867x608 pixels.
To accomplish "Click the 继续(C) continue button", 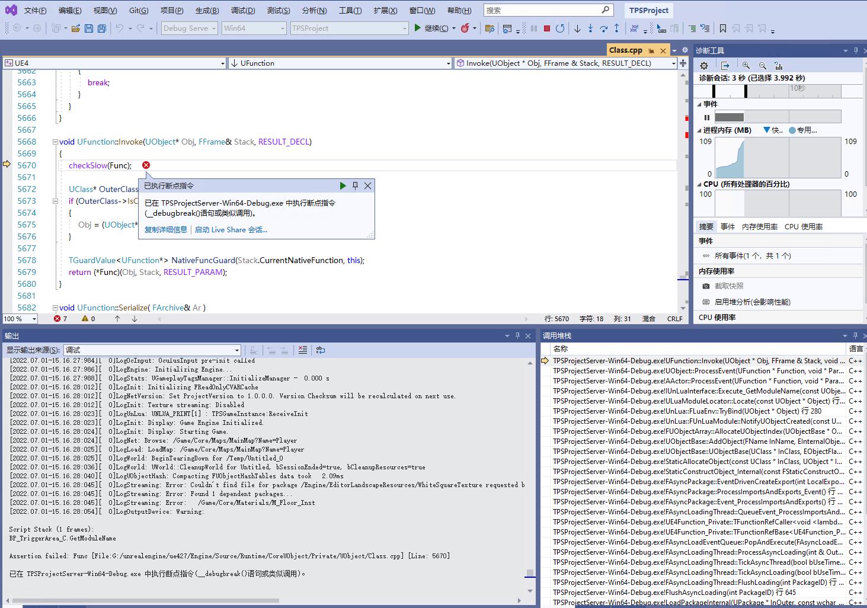I will click(x=431, y=28).
